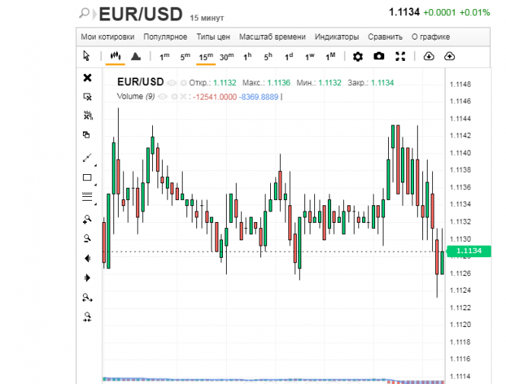Select the trend line drawing tool
The height and width of the screenshot is (384, 506).
click(x=88, y=157)
